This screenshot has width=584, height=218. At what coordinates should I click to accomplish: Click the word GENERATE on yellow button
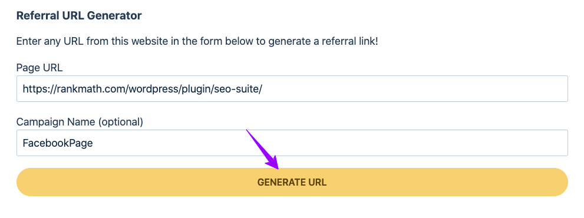[x=278, y=182]
